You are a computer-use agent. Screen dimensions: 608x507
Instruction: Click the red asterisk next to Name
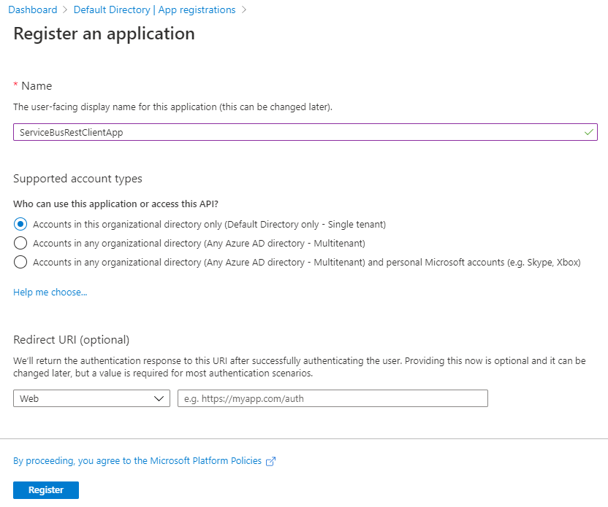pyautogui.click(x=15, y=85)
